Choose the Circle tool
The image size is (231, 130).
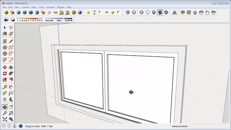[x=5, y=47]
